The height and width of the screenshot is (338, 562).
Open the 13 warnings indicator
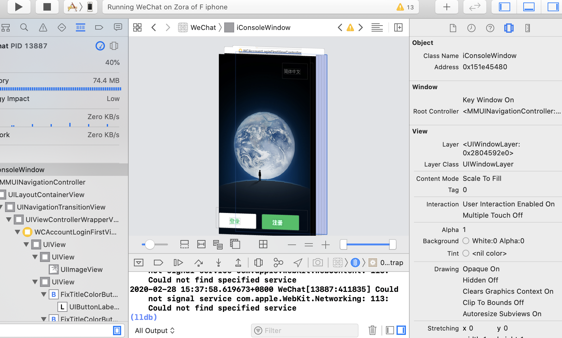click(405, 7)
